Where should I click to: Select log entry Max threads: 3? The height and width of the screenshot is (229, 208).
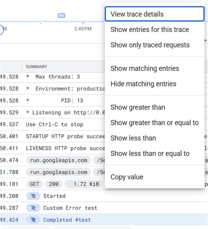(x=53, y=77)
